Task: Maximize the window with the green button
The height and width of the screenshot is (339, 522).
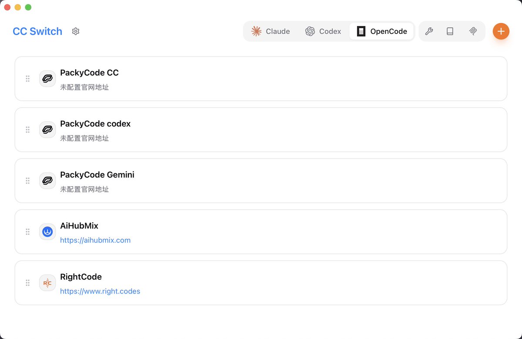Action: [28, 7]
